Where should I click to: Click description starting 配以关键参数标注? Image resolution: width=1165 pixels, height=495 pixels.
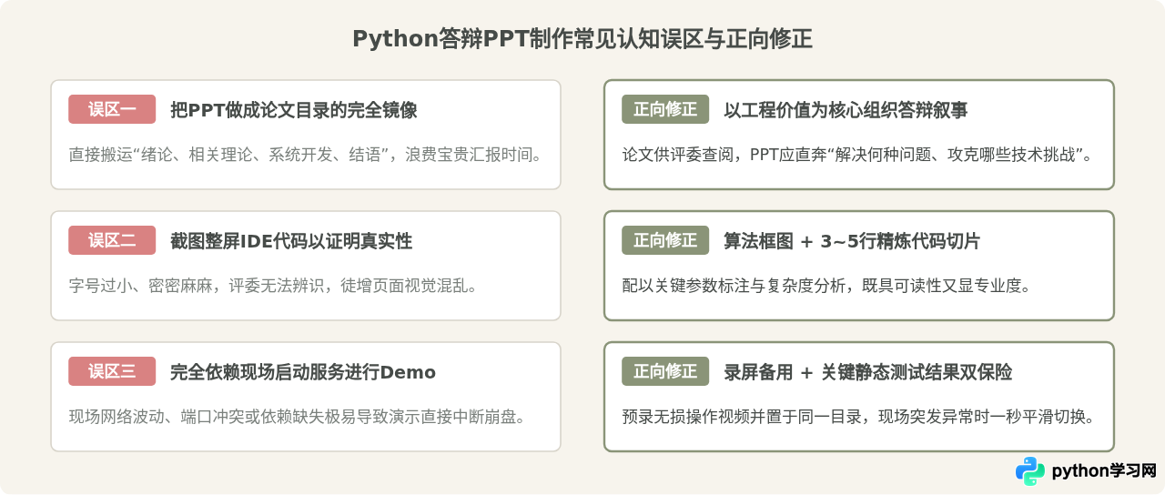point(826,285)
